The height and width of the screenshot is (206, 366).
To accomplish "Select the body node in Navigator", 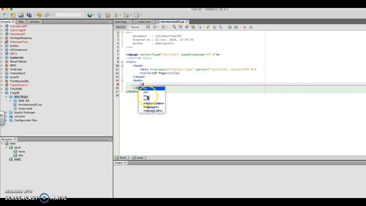I will (x=18, y=159).
